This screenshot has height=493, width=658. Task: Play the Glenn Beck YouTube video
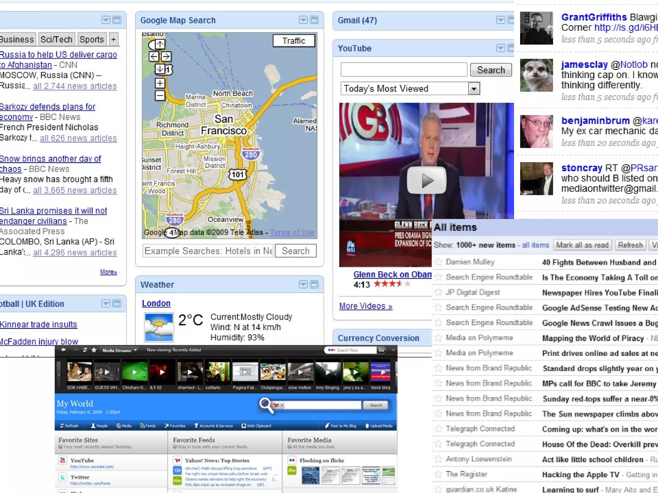[x=426, y=180]
